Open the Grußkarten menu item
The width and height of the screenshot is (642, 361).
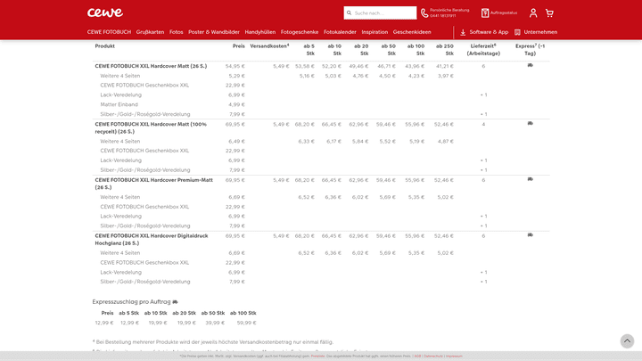(x=150, y=32)
